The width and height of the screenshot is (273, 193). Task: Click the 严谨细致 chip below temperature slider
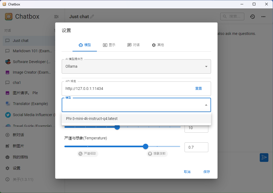[88, 154]
